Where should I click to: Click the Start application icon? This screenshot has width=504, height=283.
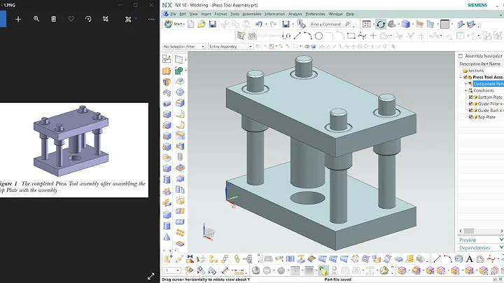pos(168,24)
